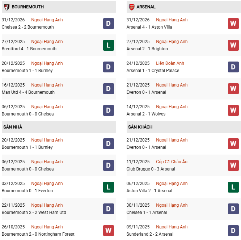Screen dimensions: 241x240
Task: Open the Liên Đoàn Anh competition link
Action: [x=170, y=63]
